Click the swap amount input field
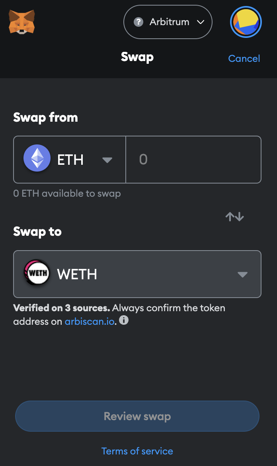The image size is (277, 466). click(x=193, y=160)
